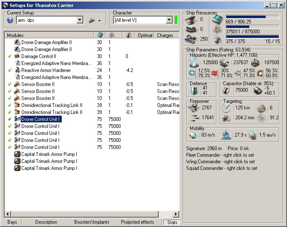Click the align time icon in Mobility
The height and width of the screenshot is (227, 287).
point(225,135)
